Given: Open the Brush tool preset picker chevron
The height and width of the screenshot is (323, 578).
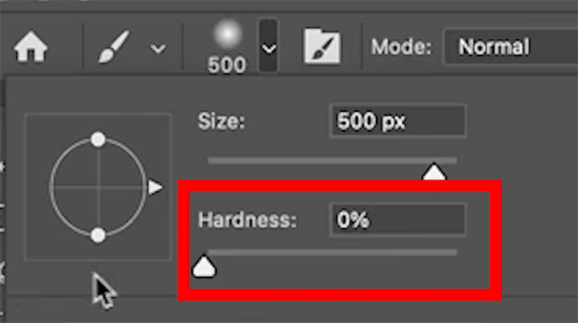Looking at the screenshot, I should (x=158, y=49).
